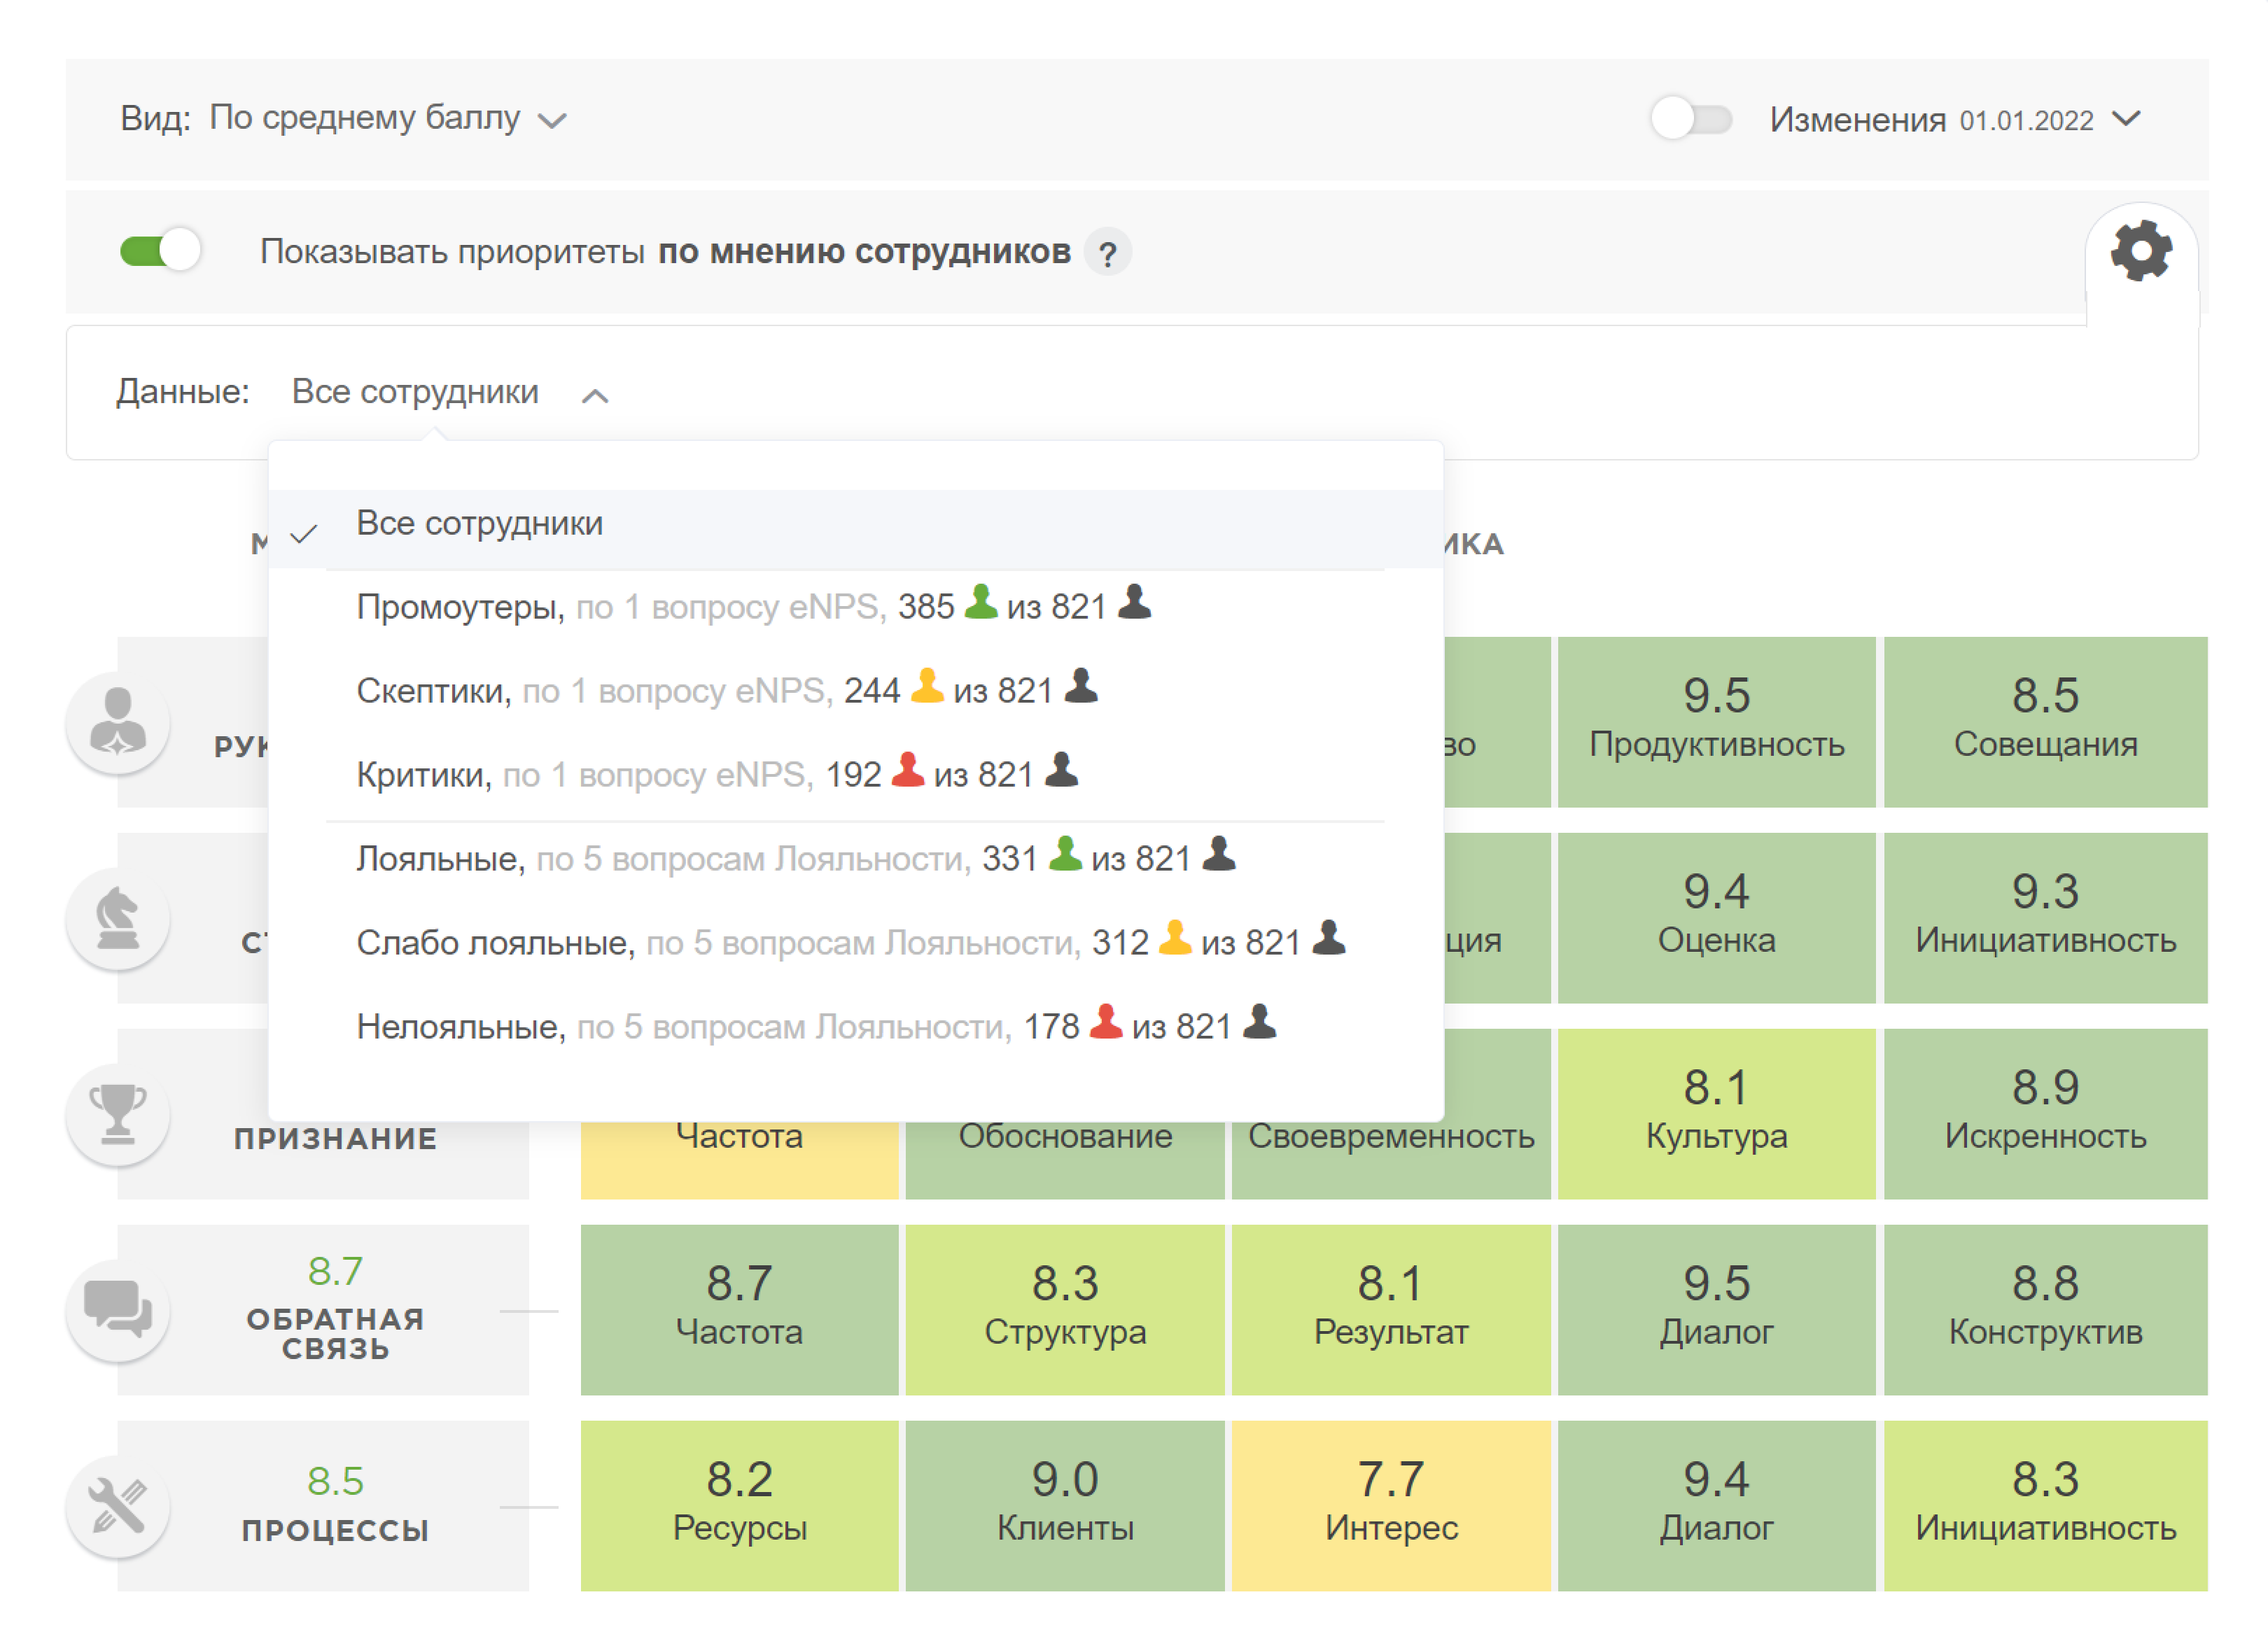Expand the Изменения date dropdown arrow
The image size is (2268, 1646).
coord(2126,119)
